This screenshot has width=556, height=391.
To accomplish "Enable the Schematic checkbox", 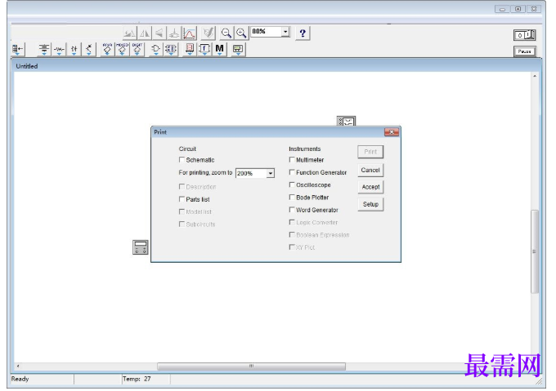I will point(182,160).
